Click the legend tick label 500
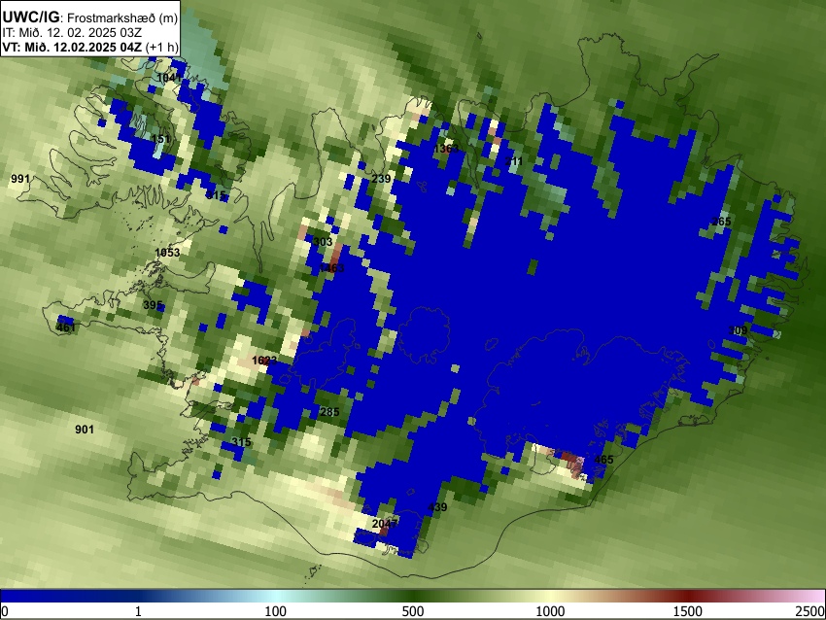Viewport: 826px width, 620px height. [x=413, y=611]
